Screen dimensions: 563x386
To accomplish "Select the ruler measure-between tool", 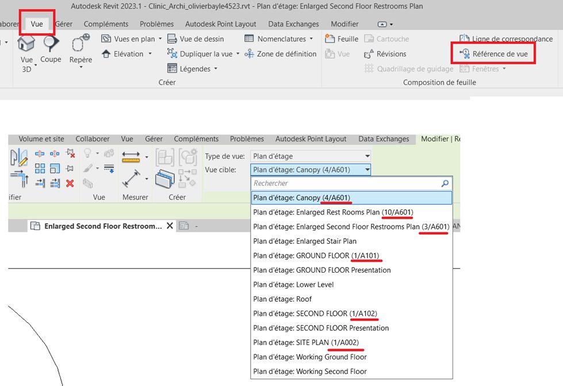I will coord(131,157).
